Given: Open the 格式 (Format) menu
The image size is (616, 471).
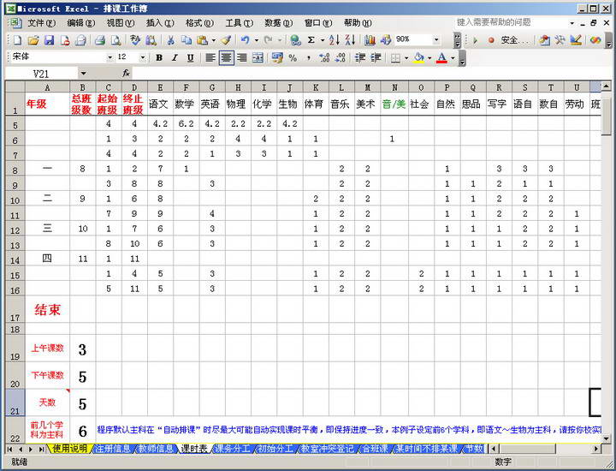Looking at the screenshot, I should [x=199, y=22].
